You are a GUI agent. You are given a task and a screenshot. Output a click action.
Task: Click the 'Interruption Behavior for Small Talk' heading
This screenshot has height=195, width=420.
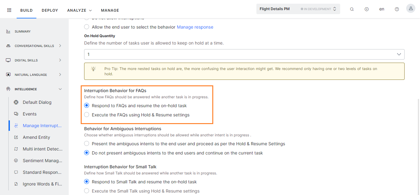120,167
